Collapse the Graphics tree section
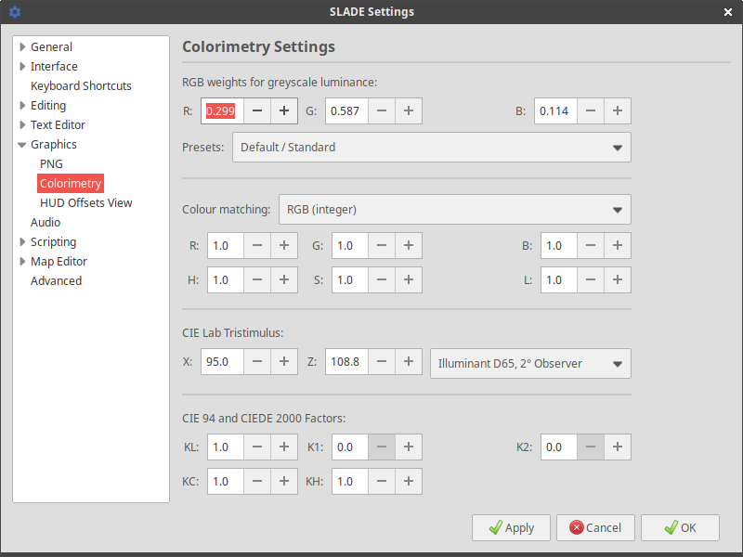This screenshot has height=557, width=743. click(x=22, y=145)
